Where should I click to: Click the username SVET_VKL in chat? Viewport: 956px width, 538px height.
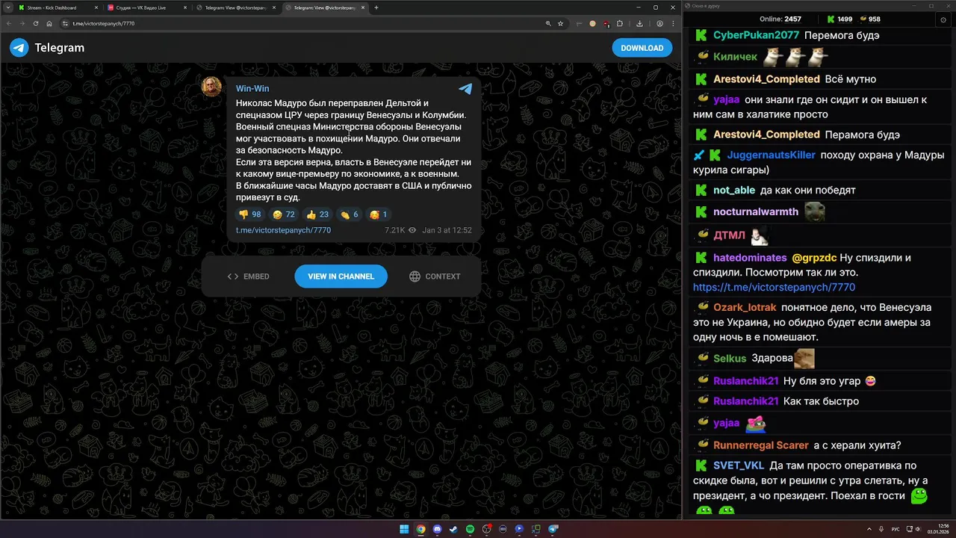pos(739,466)
